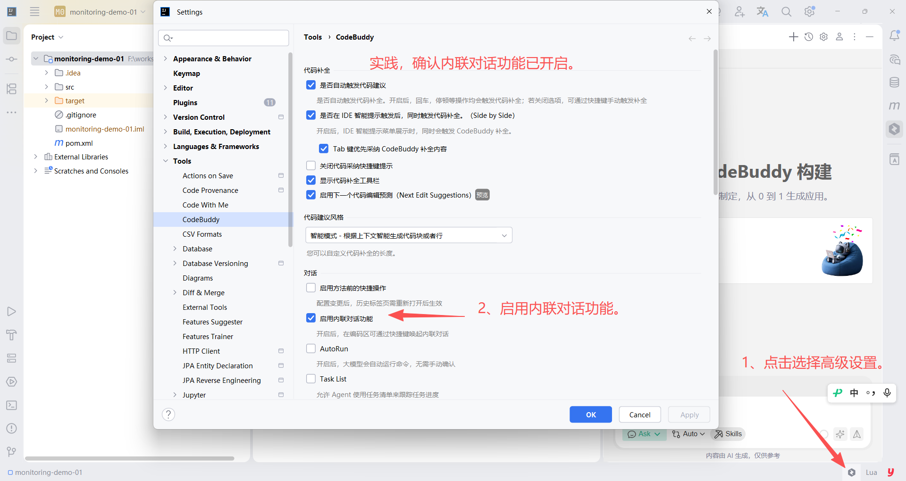Select Plugins in settings tree
The image size is (906, 481).
[x=185, y=102]
